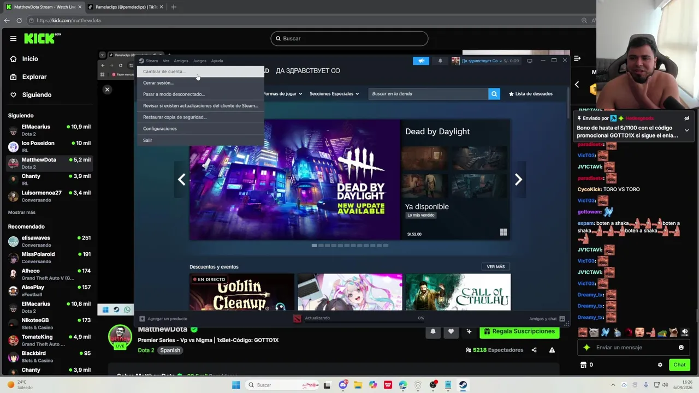Screen dimensions: 699x393
Task: Select the first carousel page indicator
Action: [x=315, y=246]
